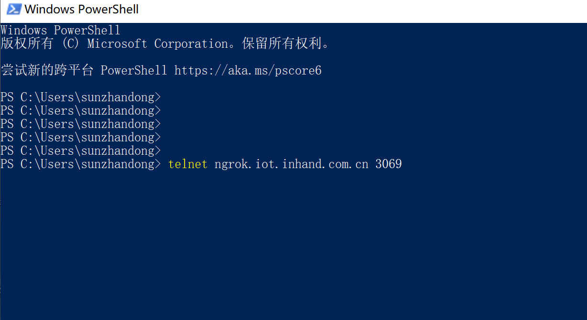Click the prompt path before telnet command
The image size is (587, 320).
pos(80,164)
